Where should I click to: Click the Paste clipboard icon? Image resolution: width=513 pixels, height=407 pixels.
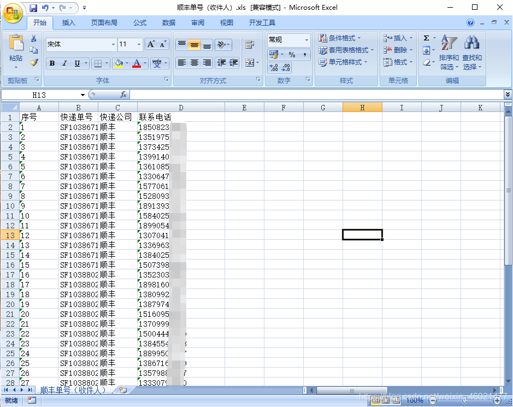pos(16,43)
